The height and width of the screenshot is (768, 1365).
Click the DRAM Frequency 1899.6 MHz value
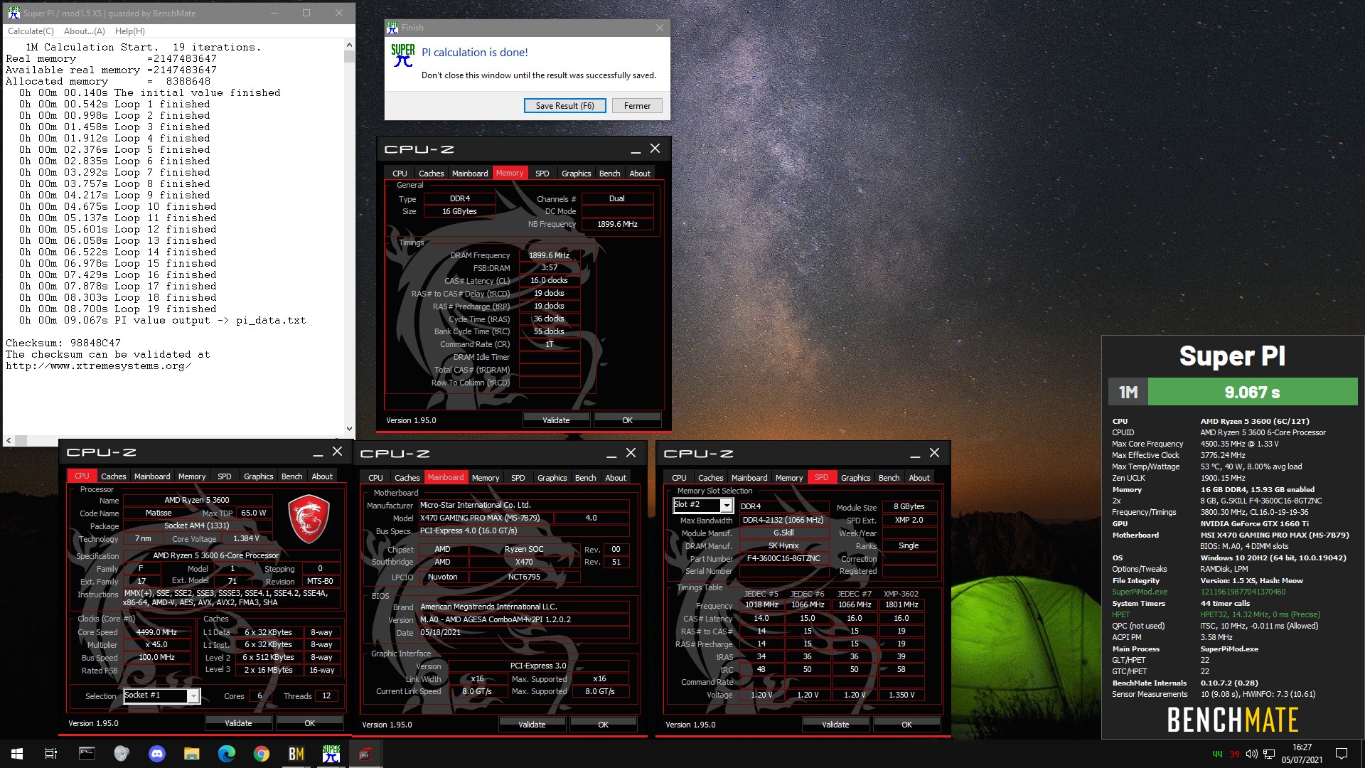549,255
